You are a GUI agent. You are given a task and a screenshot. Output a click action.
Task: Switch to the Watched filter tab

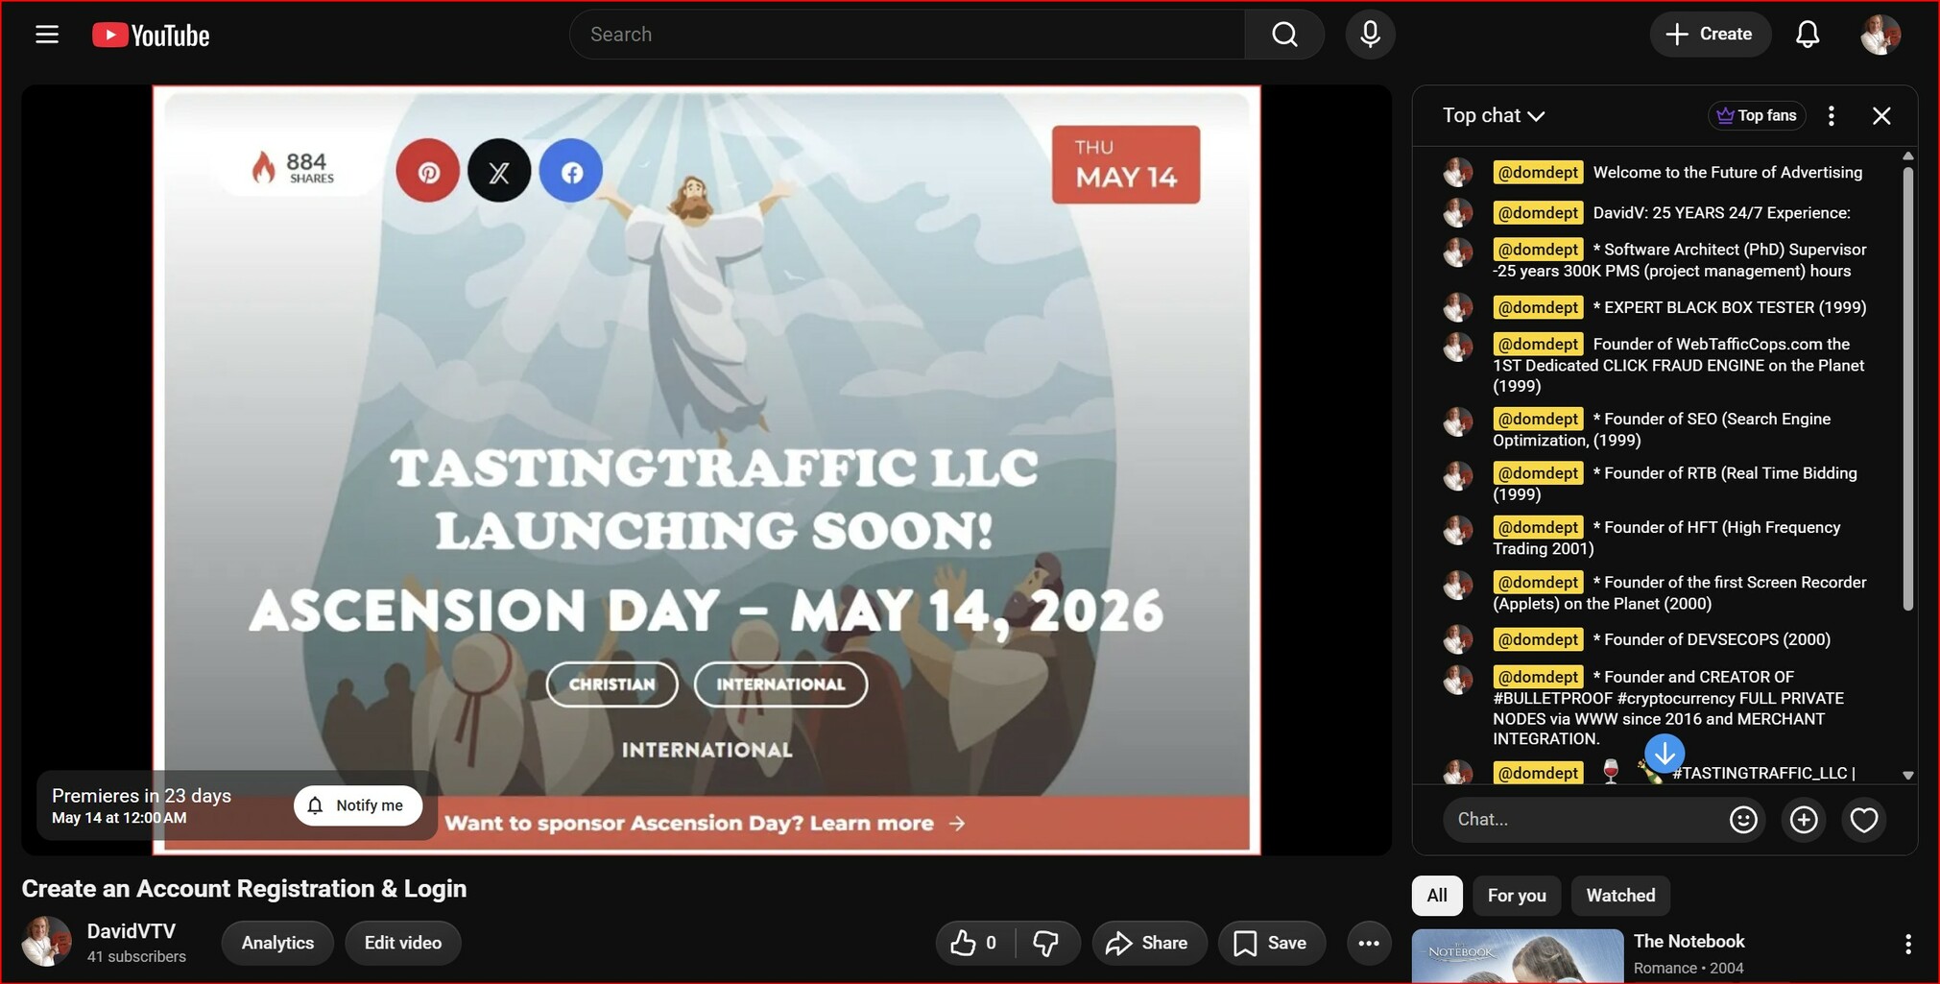click(x=1619, y=896)
